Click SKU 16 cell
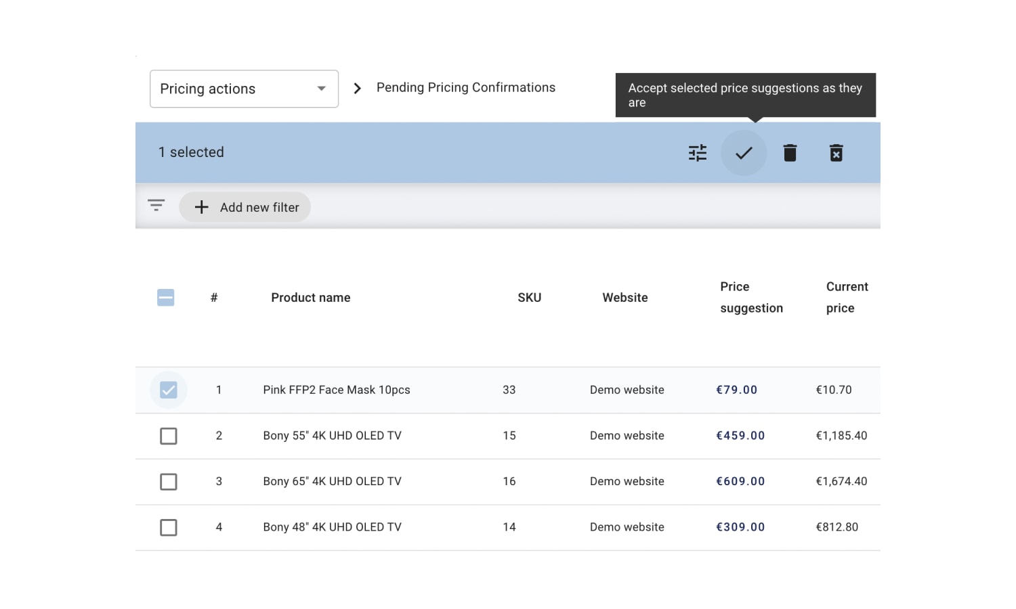The width and height of the screenshot is (1016, 609). tap(509, 481)
